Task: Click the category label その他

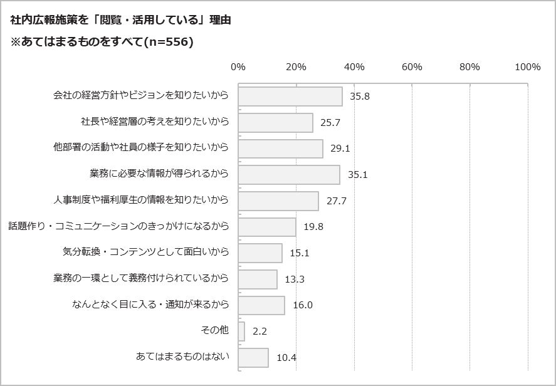Action: tap(215, 330)
